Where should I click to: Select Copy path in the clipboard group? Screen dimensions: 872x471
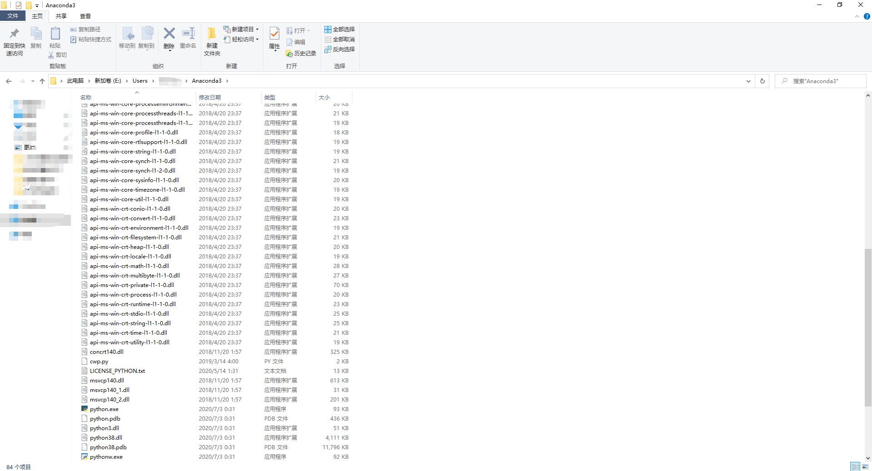click(85, 29)
